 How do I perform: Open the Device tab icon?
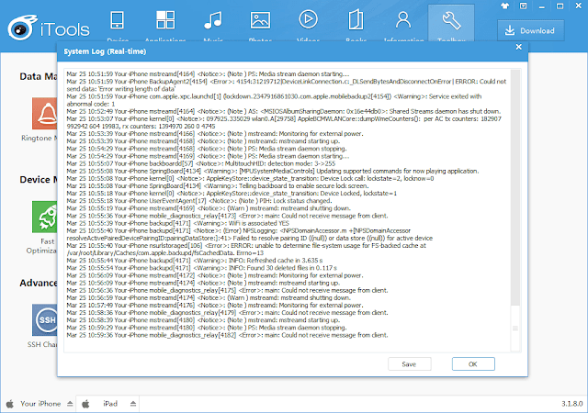(117, 20)
